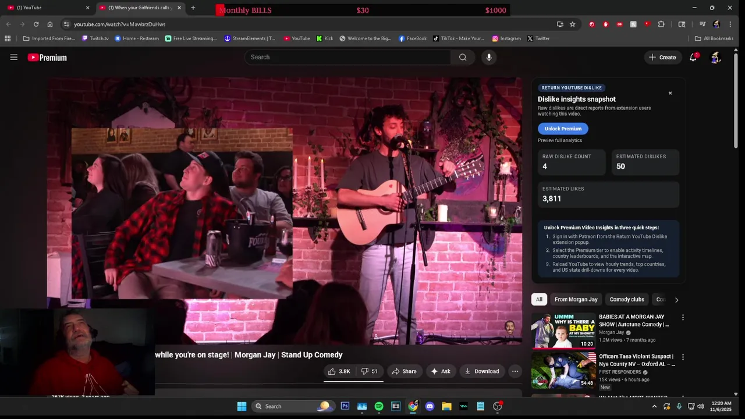Open options for Babies at Morgan Jay video
This screenshot has width=745, height=419.
(x=683, y=318)
